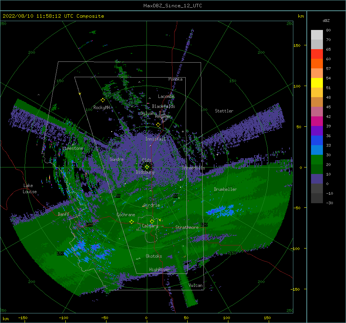Select the Strathmore town label
The height and width of the screenshot is (323, 346).
187,227
